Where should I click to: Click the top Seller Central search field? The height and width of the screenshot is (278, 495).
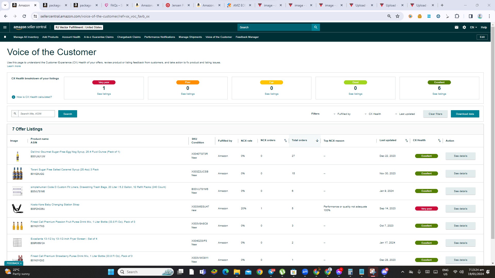pyautogui.click(x=275, y=27)
